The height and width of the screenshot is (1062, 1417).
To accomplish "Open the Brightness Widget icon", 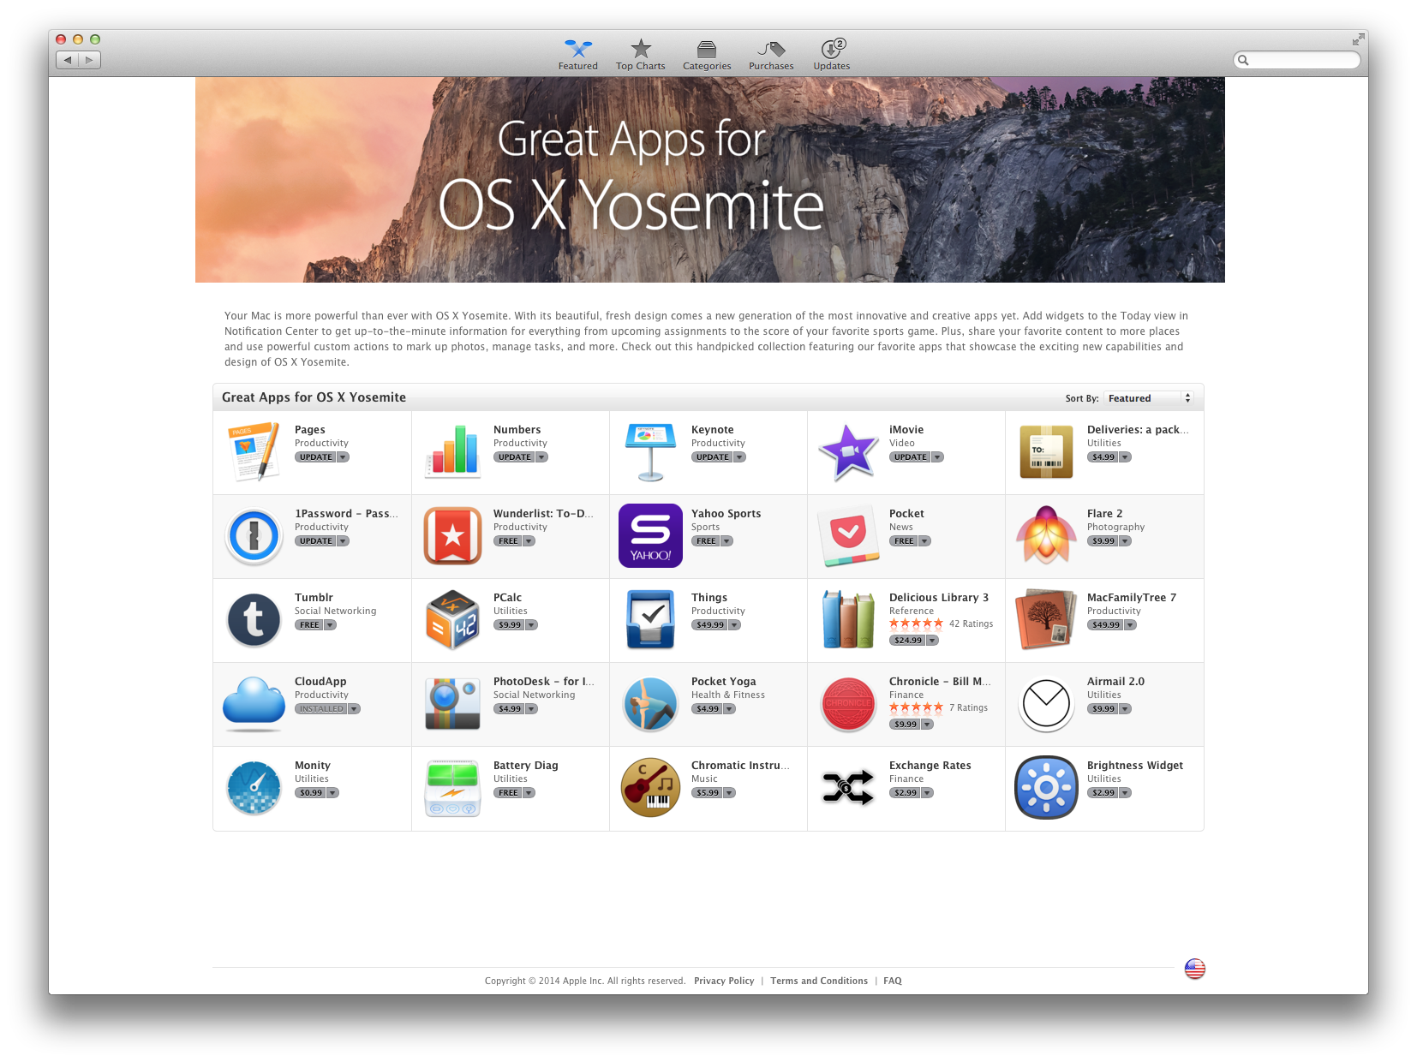I will coord(1046,787).
